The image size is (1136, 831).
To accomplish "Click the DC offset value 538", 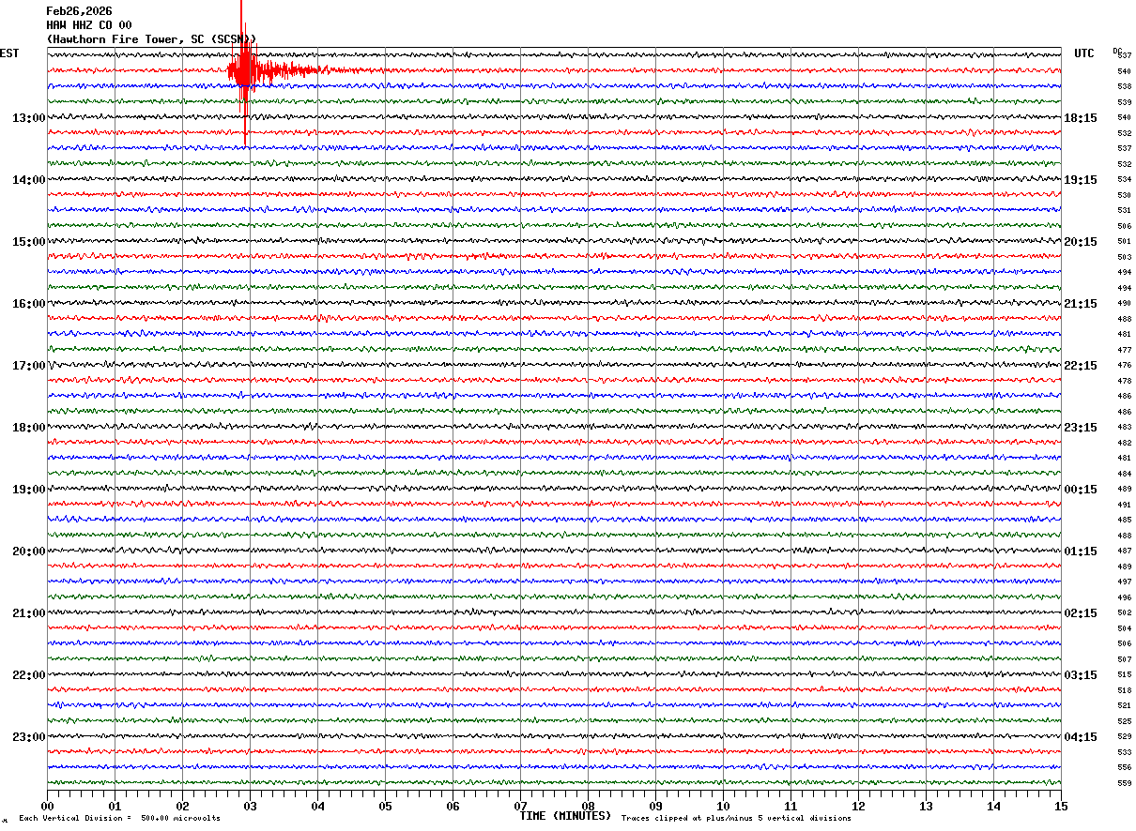I will coord(1125,86).
